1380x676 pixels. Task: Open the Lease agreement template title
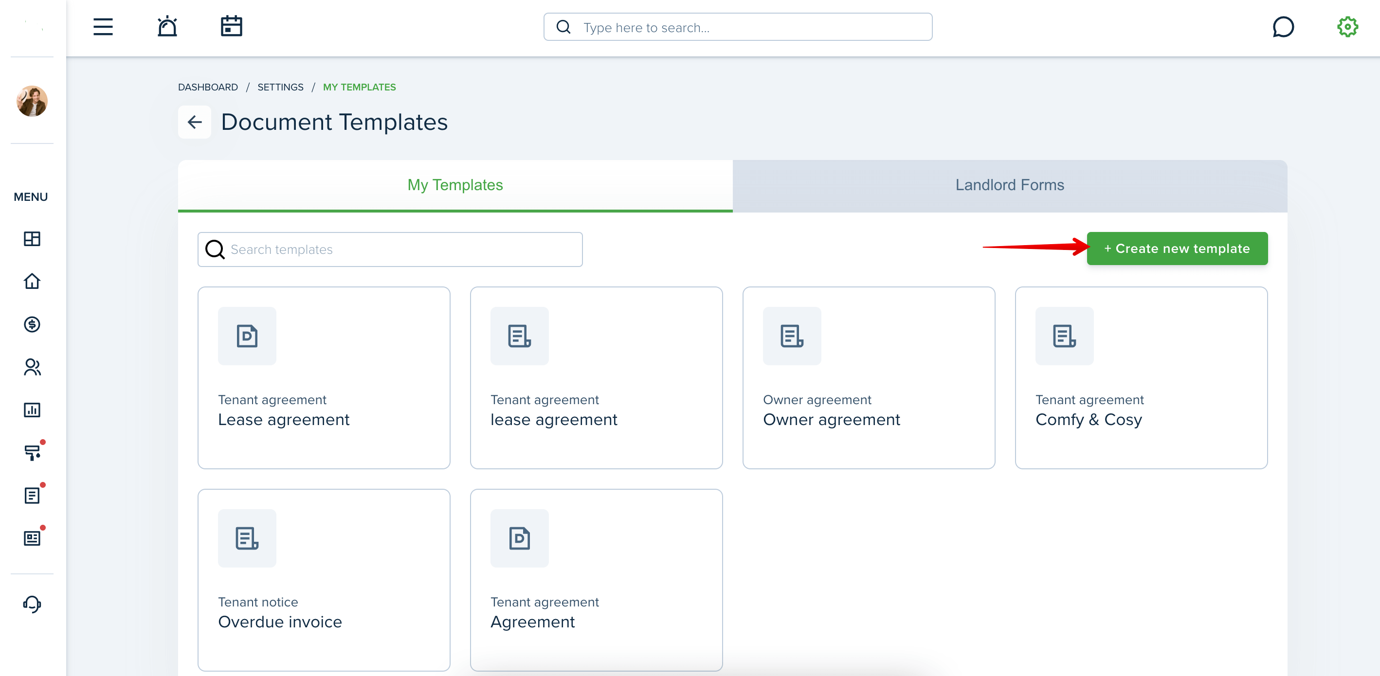tap(283, 420)
